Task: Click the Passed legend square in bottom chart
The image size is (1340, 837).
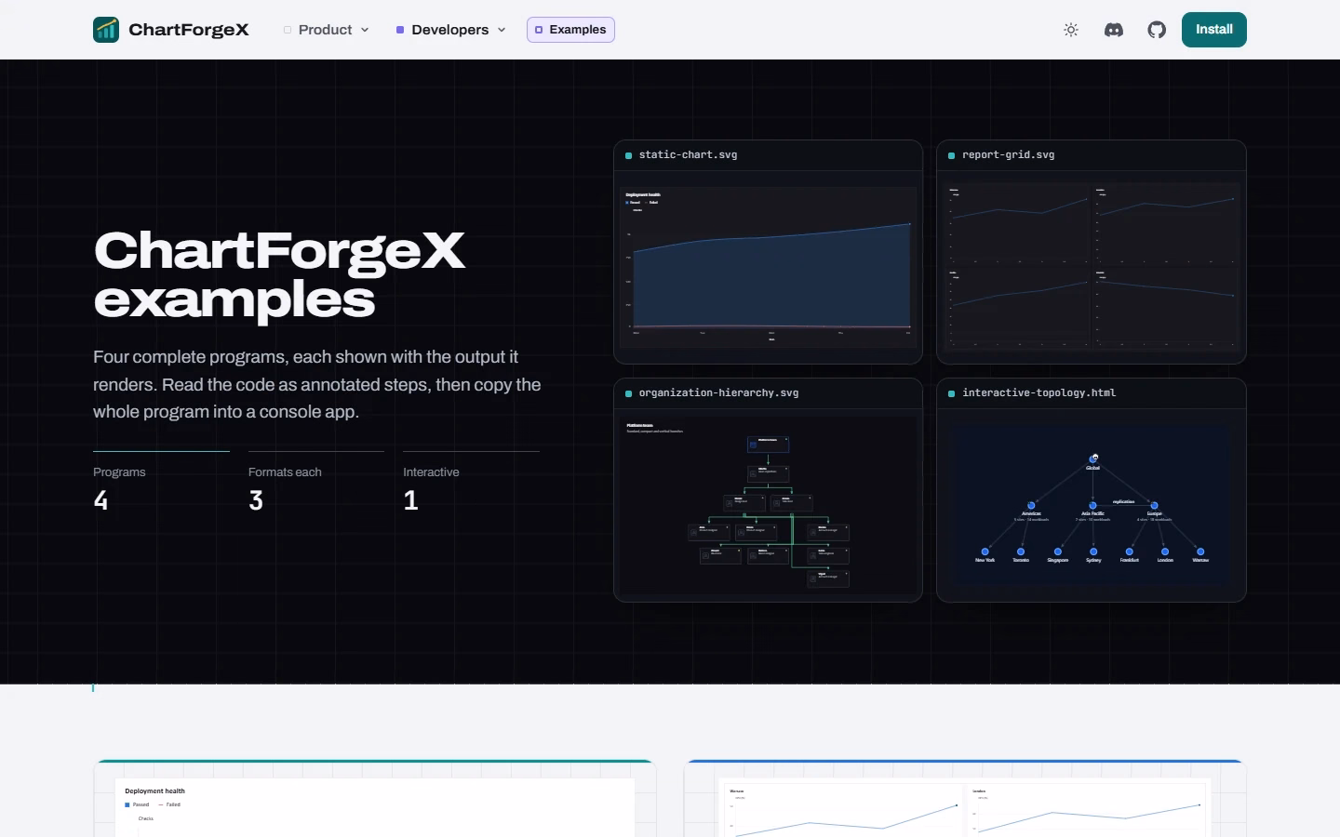Action: [x=127, y=804]
